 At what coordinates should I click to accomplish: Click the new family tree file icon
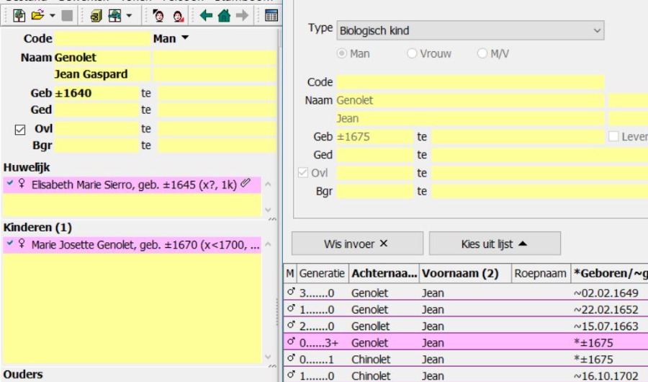19,15
